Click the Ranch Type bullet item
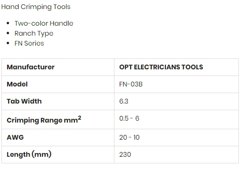Image resolution: width=247 pixels, height=171 pixels. click(x=34, y=34)
